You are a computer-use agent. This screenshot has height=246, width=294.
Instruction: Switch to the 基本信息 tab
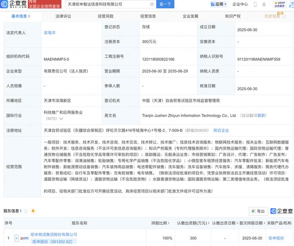coord(21,16)
